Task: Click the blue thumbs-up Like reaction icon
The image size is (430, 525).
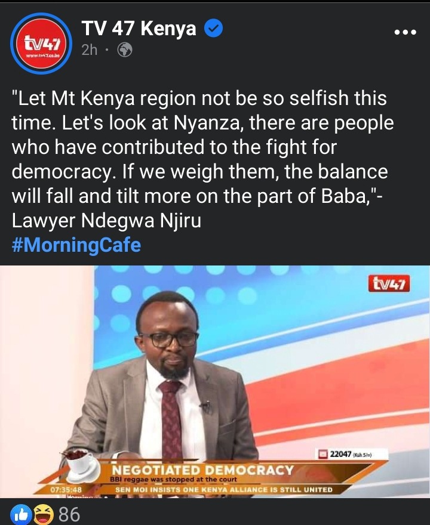Action: coord(21,514)
